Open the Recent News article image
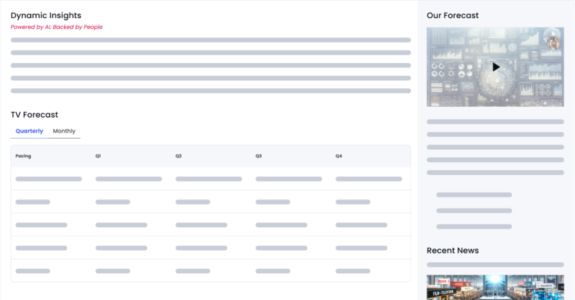This screenshot has height=300, width=575. coord(495,287)
